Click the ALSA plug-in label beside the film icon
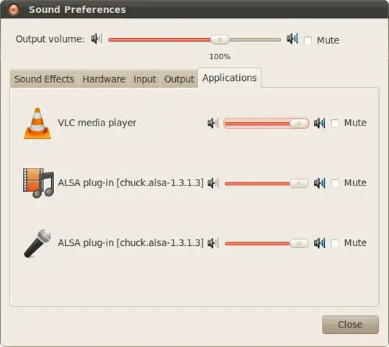Screen dimensions: 389x347 click(130, 183)
